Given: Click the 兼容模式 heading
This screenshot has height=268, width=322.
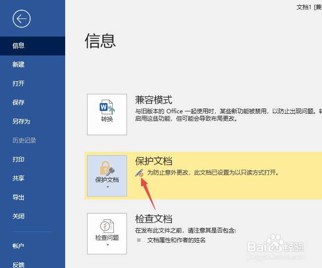Looking at the screenshot, I should coord(154,100).
